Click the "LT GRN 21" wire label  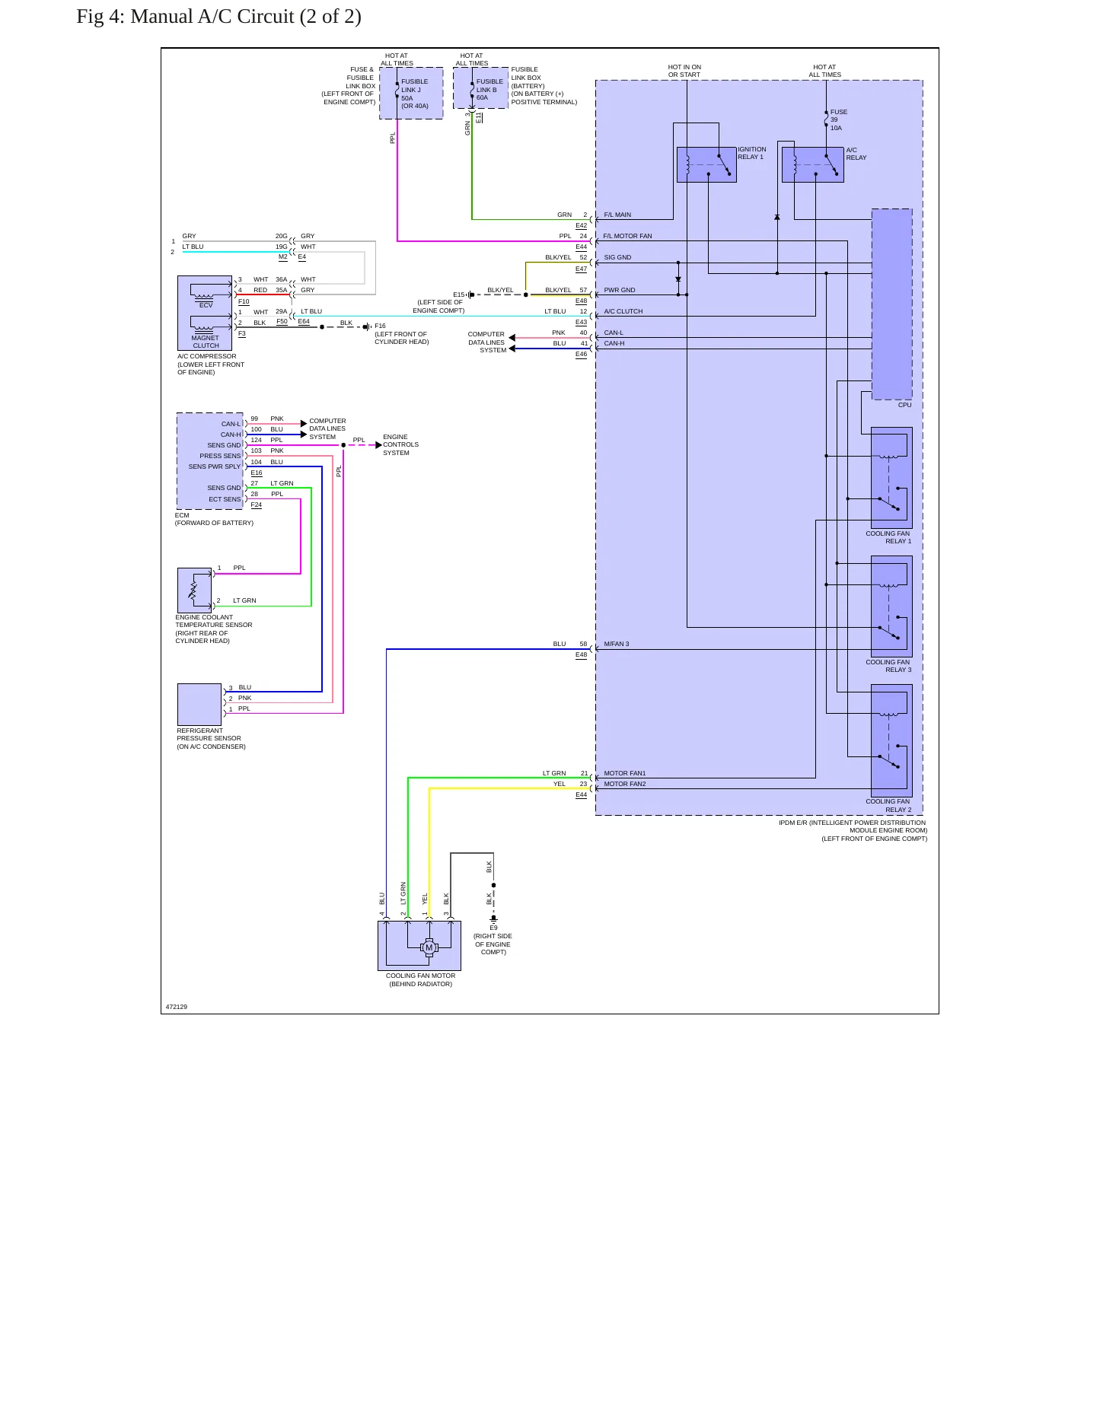click(565, 773)
